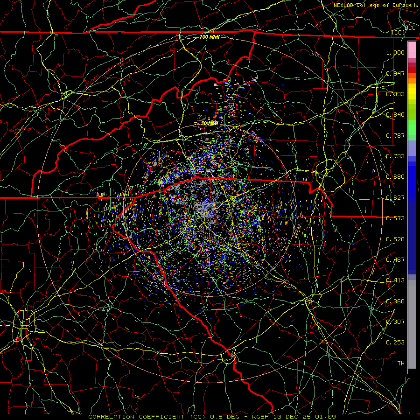Click the 1.000 value on the scale
The height and width of the screenshot is (420, 420).
click(395, 52)
